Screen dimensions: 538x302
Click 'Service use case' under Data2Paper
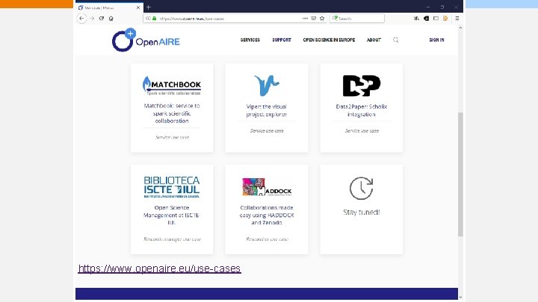tap(362, 130)
